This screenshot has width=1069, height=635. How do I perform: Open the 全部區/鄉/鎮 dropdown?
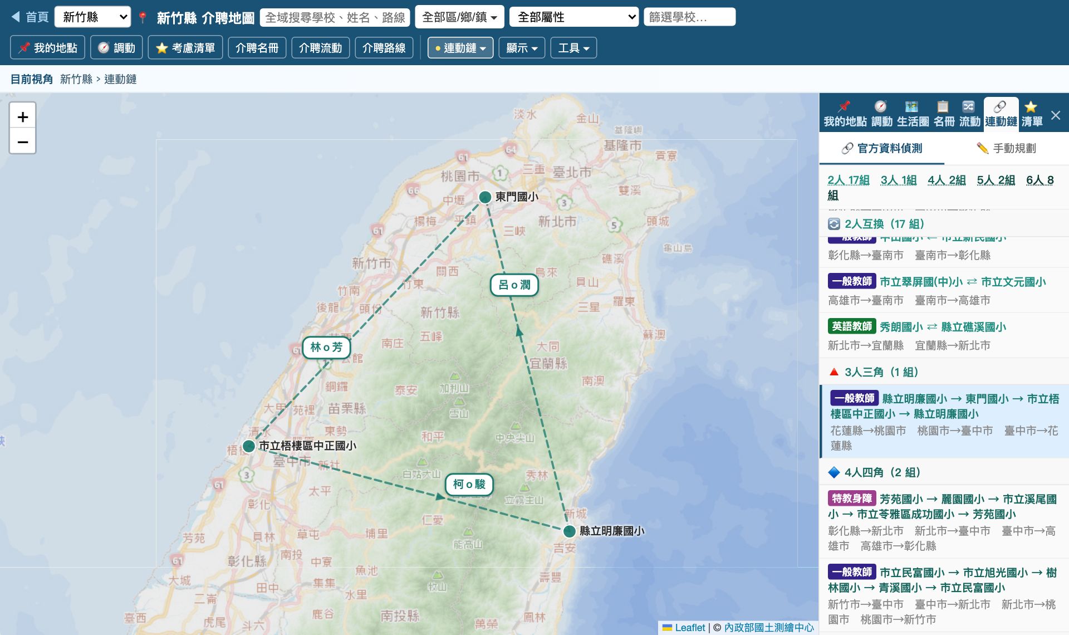click(459, 17)
